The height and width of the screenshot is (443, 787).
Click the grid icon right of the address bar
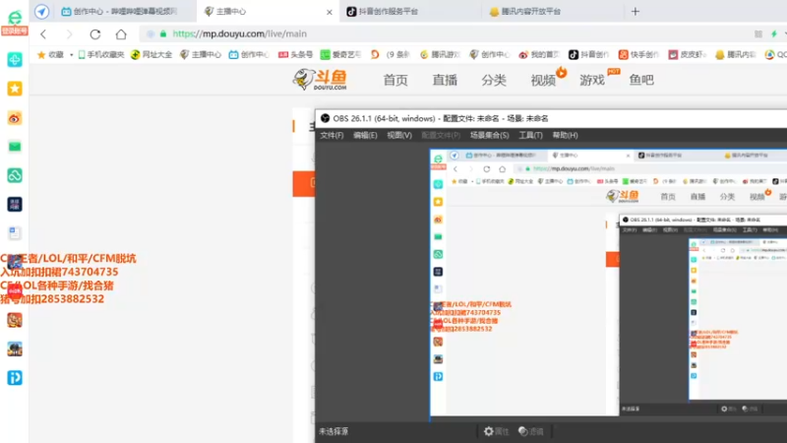[757, 34]
